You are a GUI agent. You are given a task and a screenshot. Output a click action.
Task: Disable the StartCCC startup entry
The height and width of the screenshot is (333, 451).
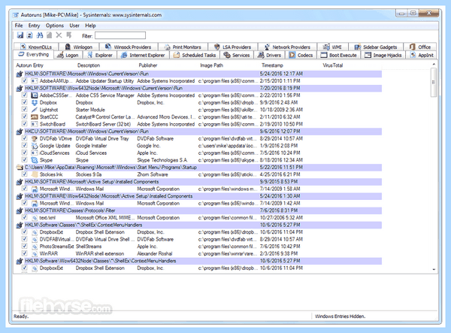pyautogui.click(x=25, y=117)
